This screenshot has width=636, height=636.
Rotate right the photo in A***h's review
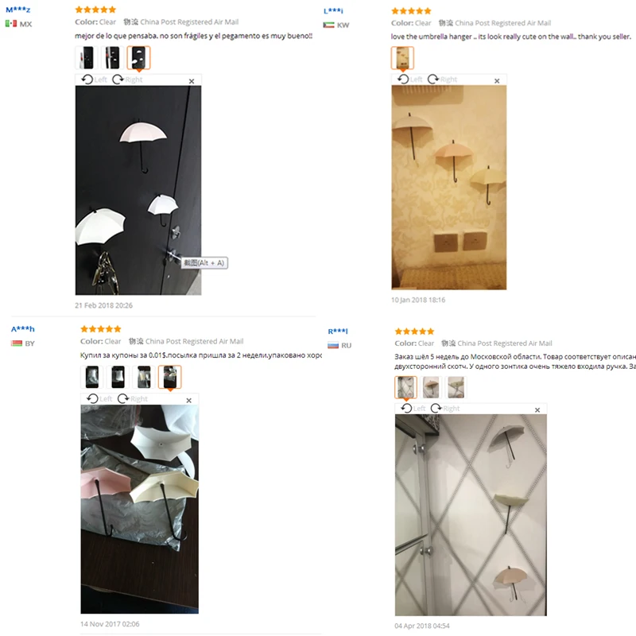click(132, 398)
